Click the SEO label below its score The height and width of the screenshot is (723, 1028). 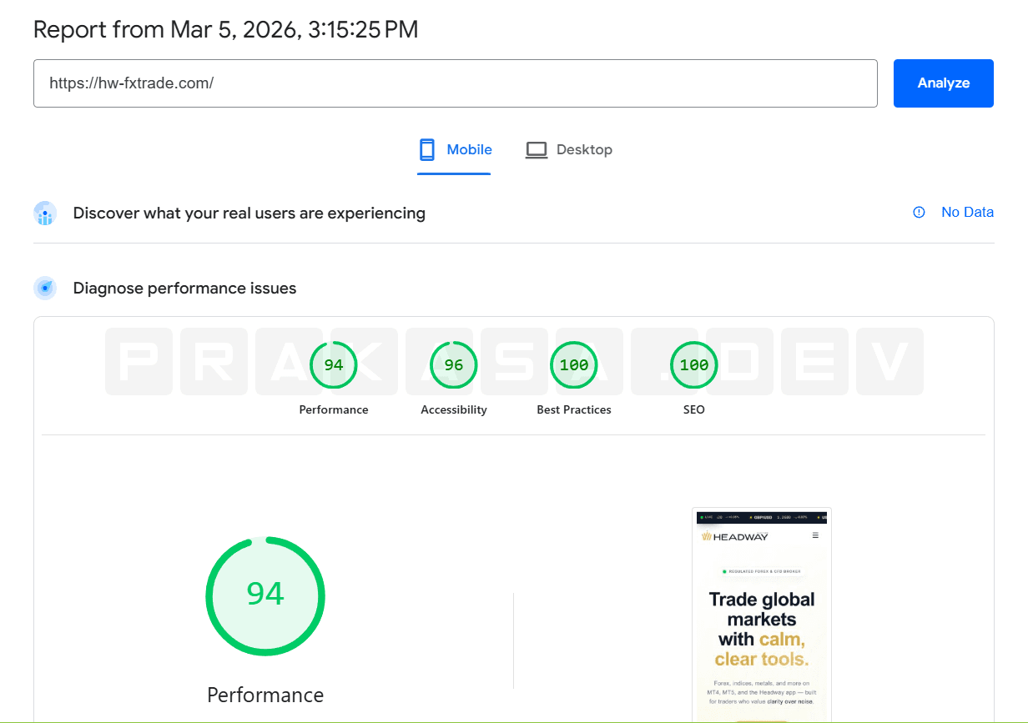693,409
